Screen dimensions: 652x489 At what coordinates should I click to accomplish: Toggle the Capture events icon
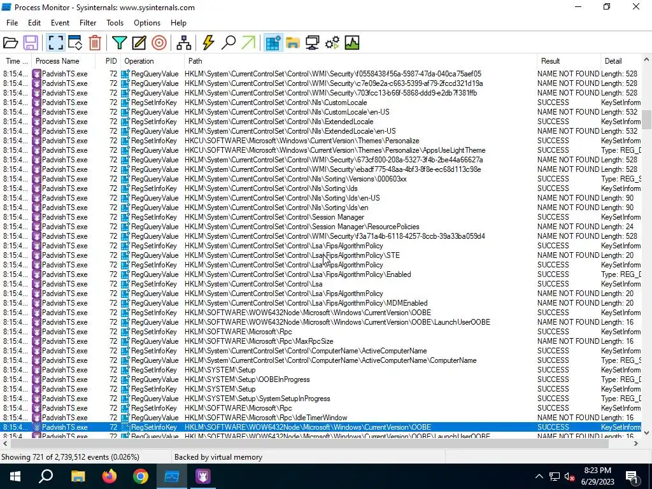(55, 43)
